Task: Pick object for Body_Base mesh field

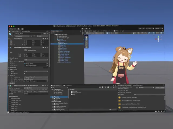Action: point(47,64)
